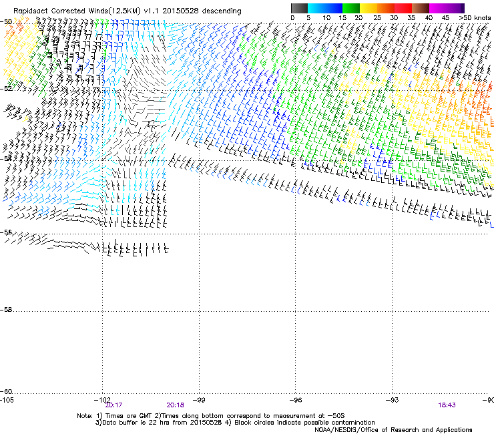Click the -56 latitude axis label
Viewport: 494px width, 434px height.
(6, 232)
